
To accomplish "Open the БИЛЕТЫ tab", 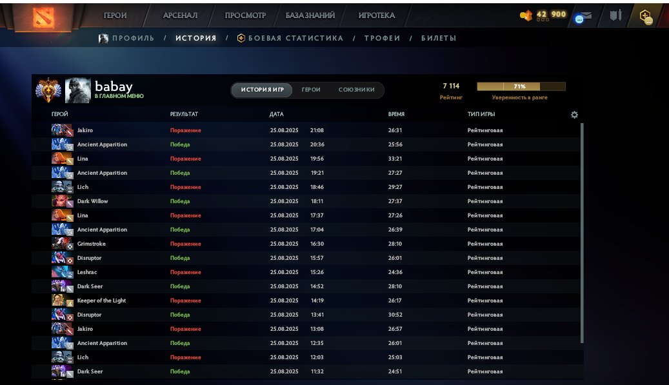I will 439,38.
